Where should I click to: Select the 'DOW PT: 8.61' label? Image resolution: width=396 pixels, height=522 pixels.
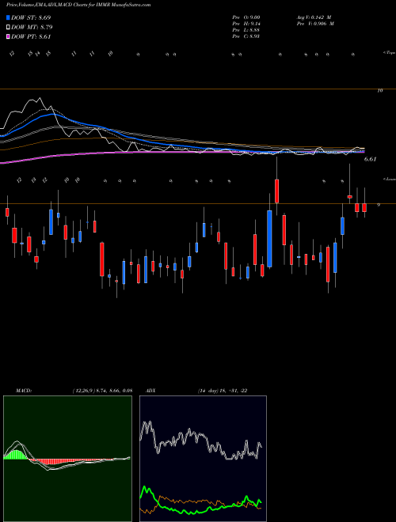coord(31,36)
